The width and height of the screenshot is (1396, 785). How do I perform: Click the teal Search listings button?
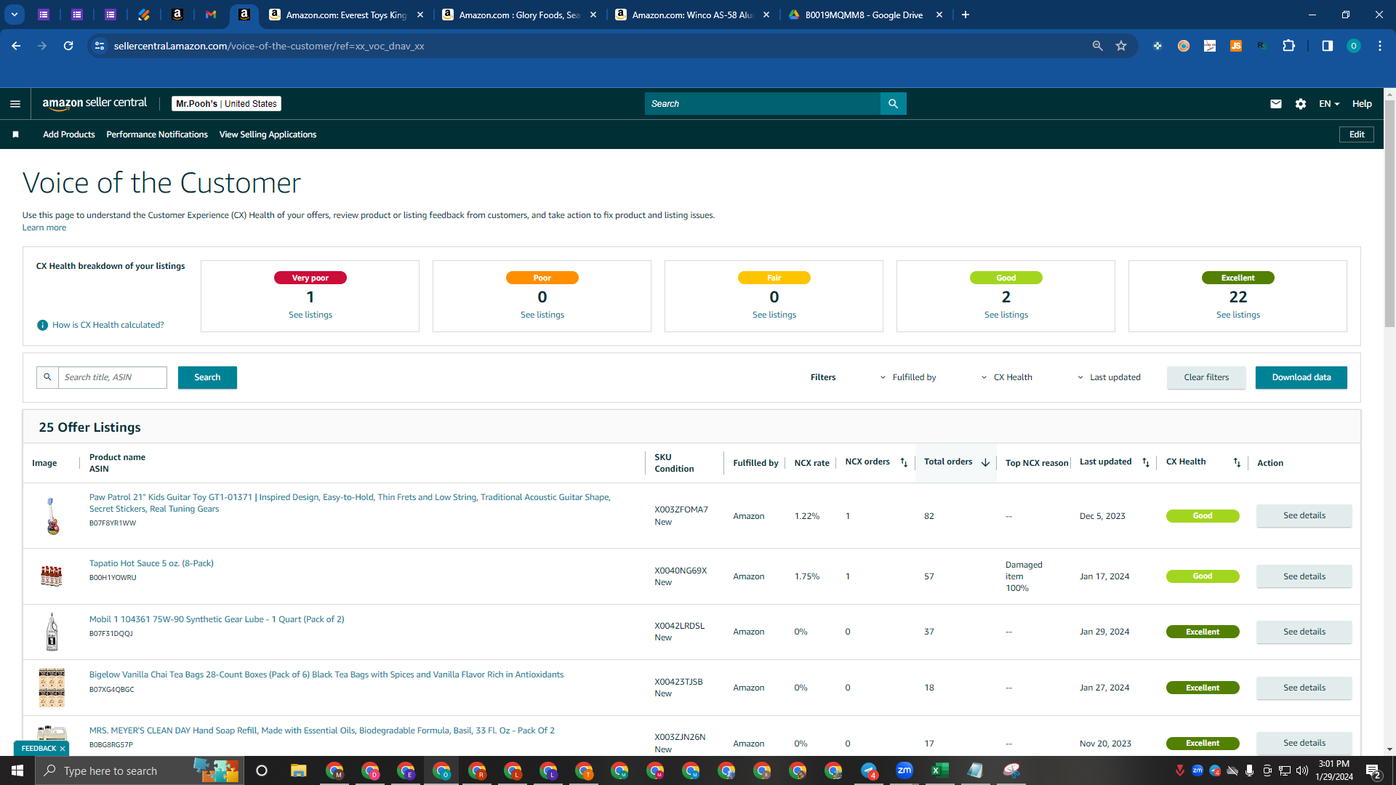click(x=207, y=377)
